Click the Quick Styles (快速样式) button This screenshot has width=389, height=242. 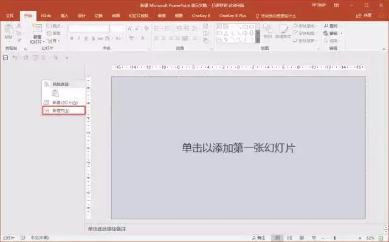pyautogui.click(x=283, y=32)
